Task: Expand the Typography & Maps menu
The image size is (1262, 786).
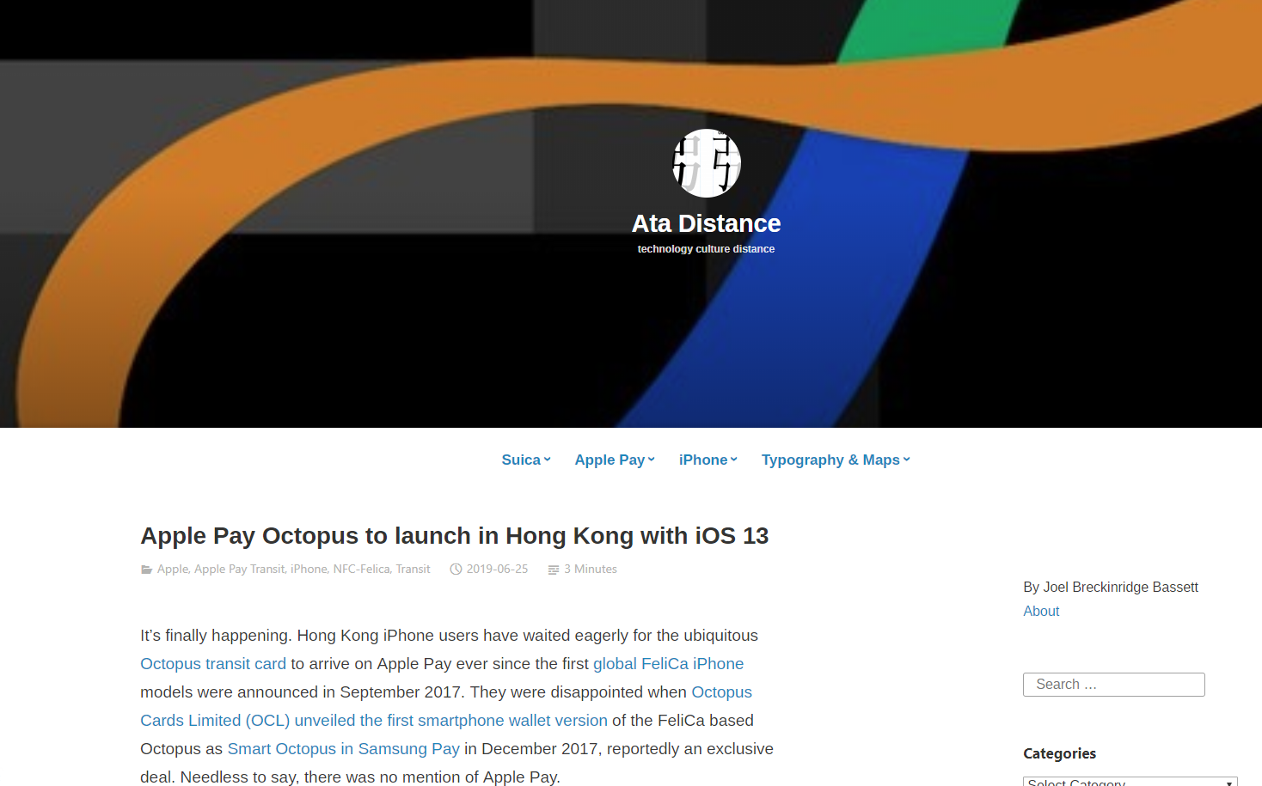Action: click(836, 460)
